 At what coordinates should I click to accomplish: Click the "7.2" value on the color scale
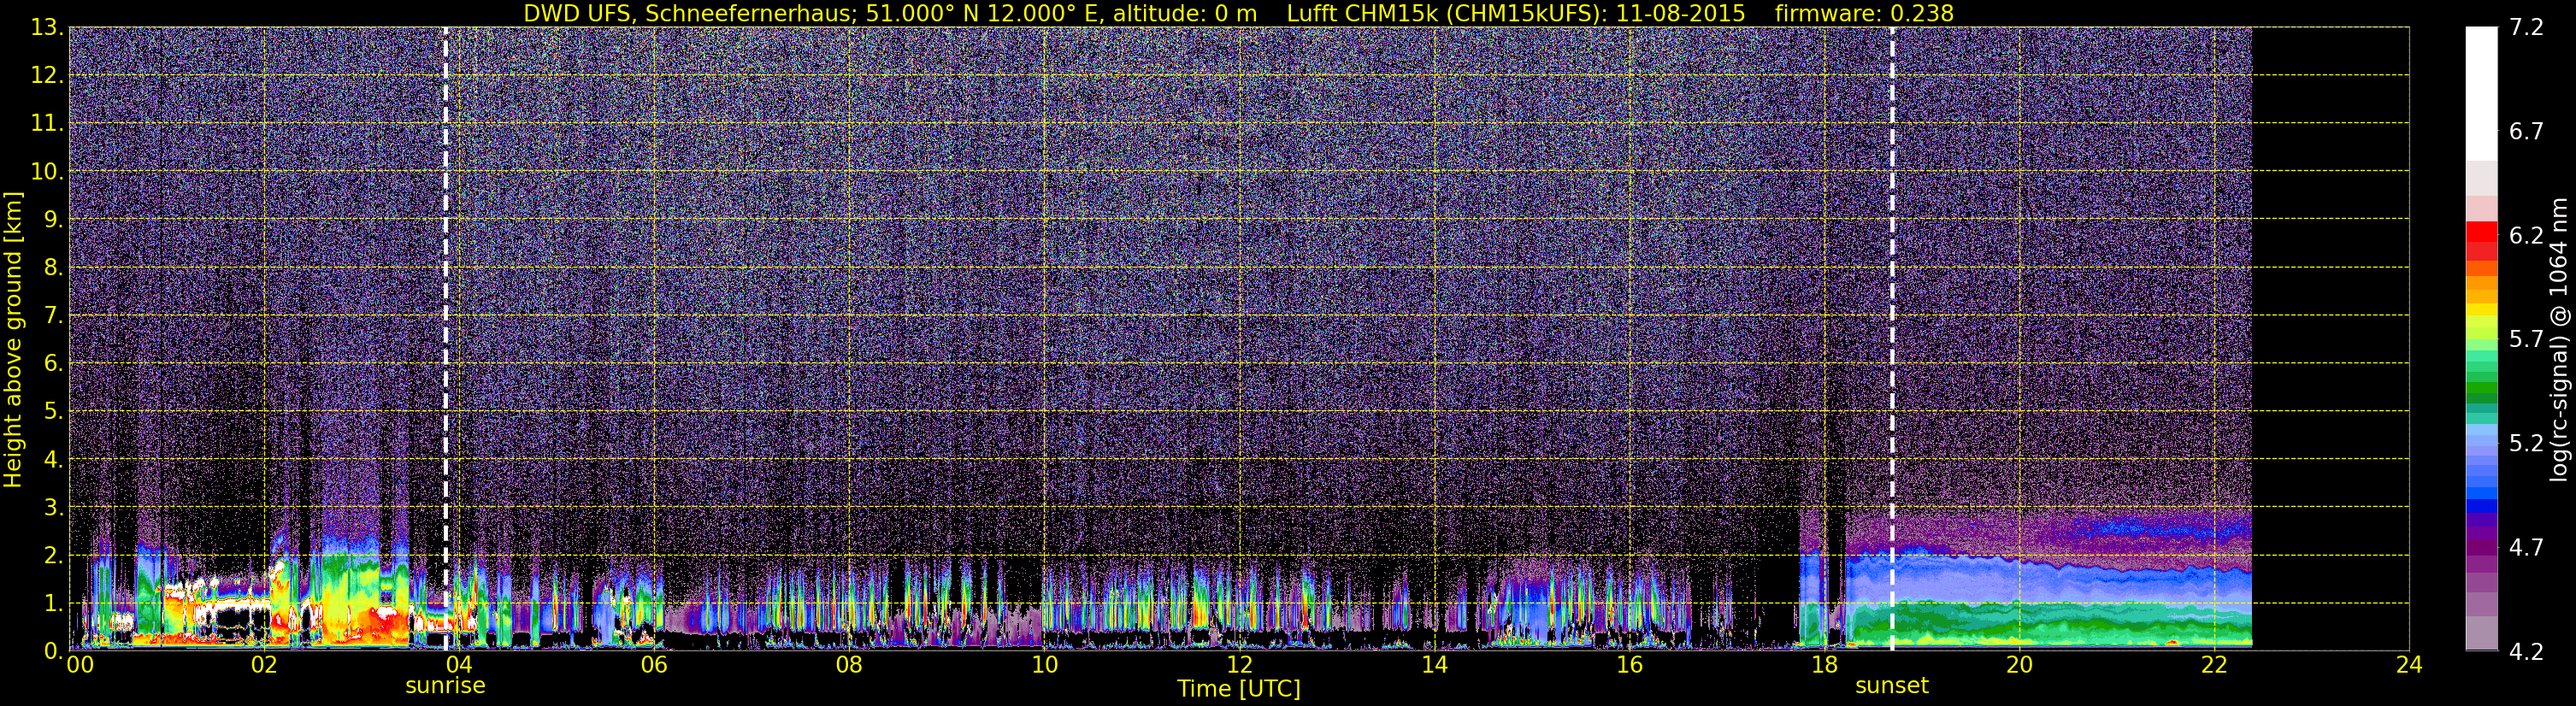pyautogui.click(x=2526, y=28)
